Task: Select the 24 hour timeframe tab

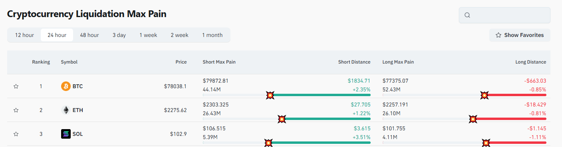Action: point(57,35)
